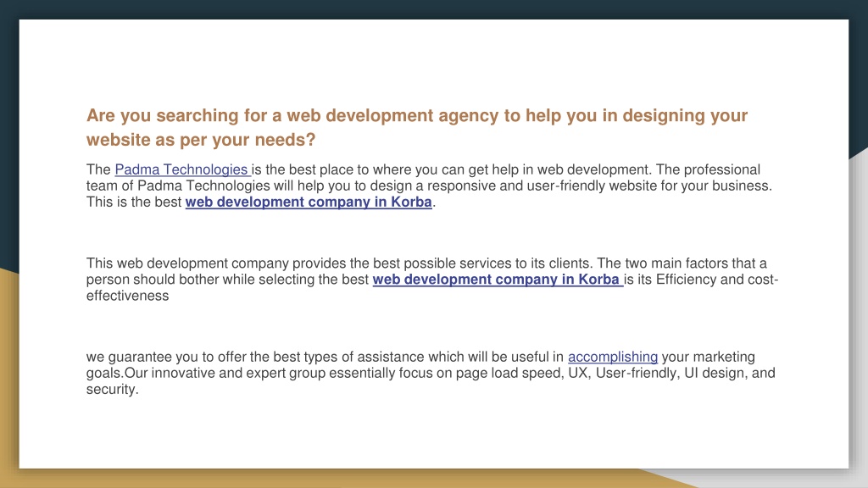Follow the first 'web development company in Korba' link
Image resolution: width=868 pixels, height=488 pixels.
click(x=309, y=202)
